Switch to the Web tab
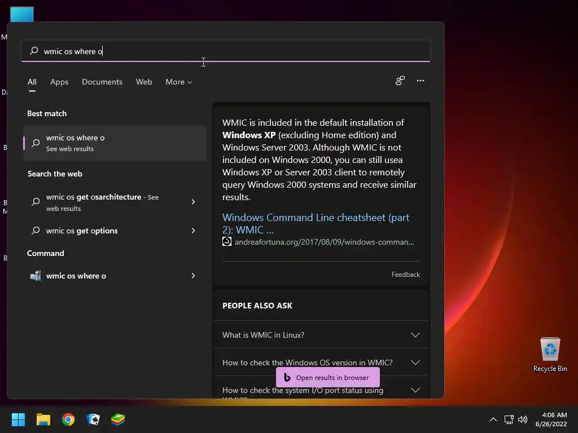 (144, 82)
